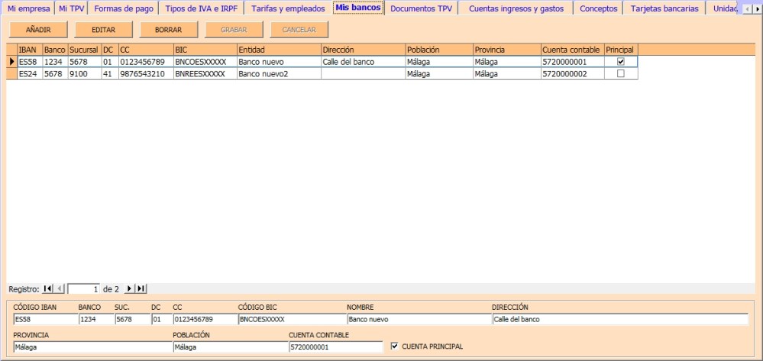Image resolution: width=763 pixels, height=361 pixels.
Task: Click the EDITAR button
Action: [103, 29]
